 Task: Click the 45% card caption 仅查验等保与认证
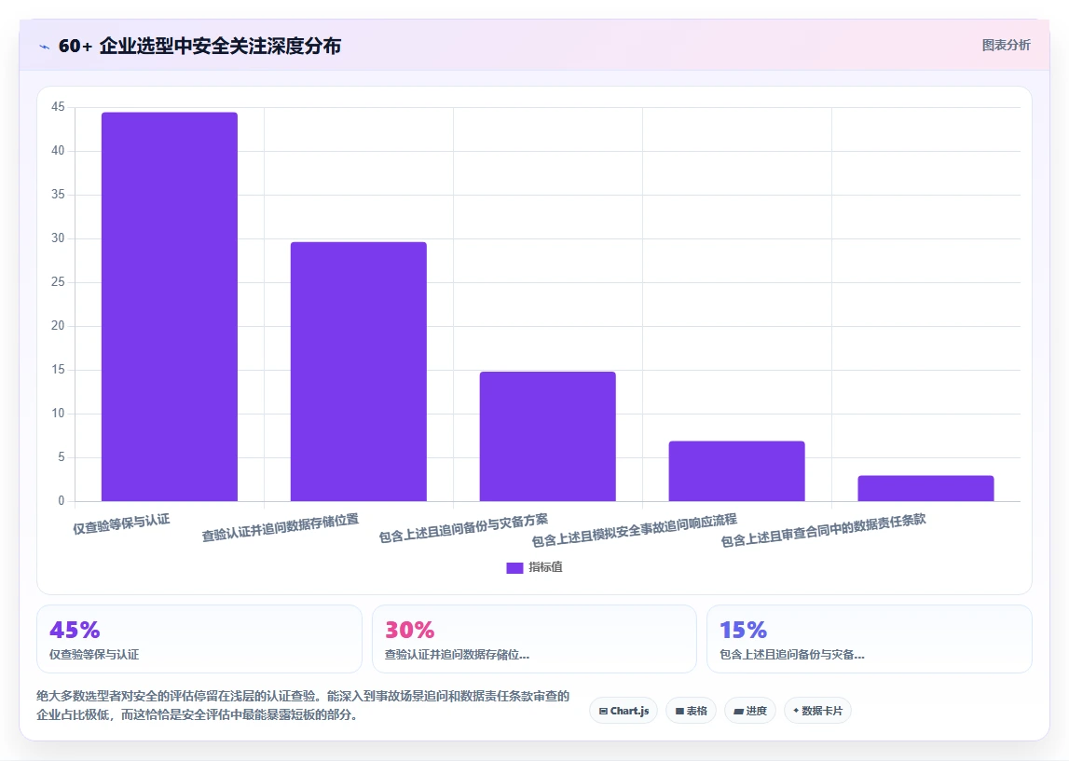click(x=94, y=655)
